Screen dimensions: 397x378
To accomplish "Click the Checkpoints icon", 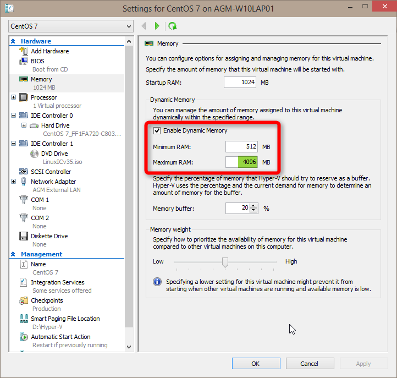I will point(24,300).
